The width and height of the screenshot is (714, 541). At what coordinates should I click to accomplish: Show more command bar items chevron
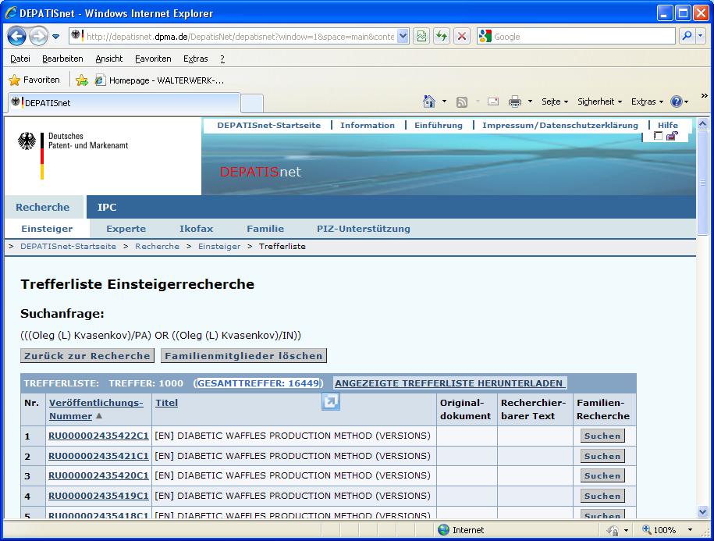[705, 95]
